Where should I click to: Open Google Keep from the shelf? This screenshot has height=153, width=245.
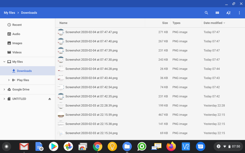coord(112,146)
